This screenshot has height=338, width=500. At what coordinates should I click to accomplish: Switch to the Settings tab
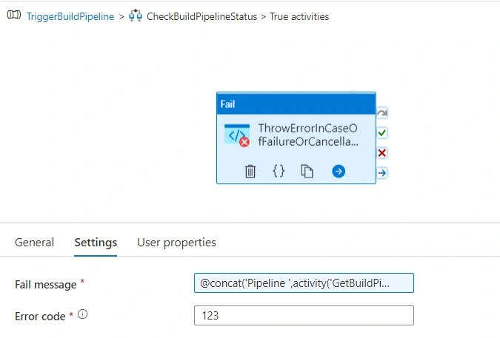click(96, 243)
